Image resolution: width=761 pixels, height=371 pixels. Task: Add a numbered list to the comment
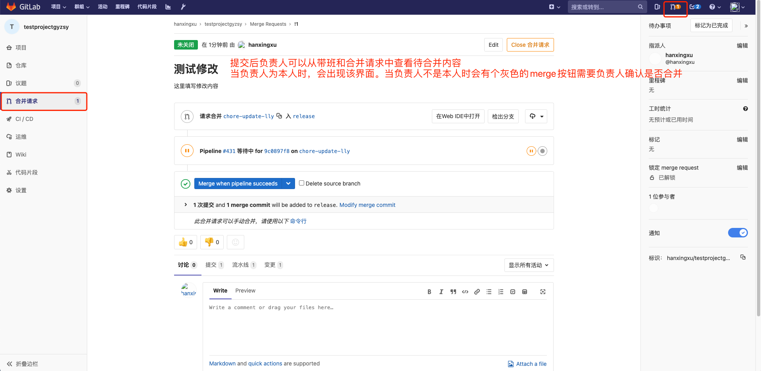501,292
